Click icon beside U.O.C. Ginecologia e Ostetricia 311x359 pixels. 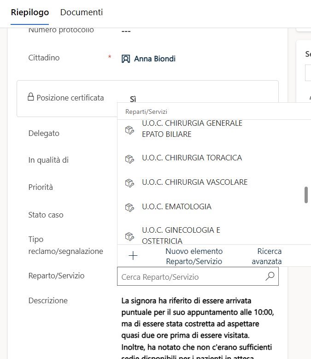129,235
